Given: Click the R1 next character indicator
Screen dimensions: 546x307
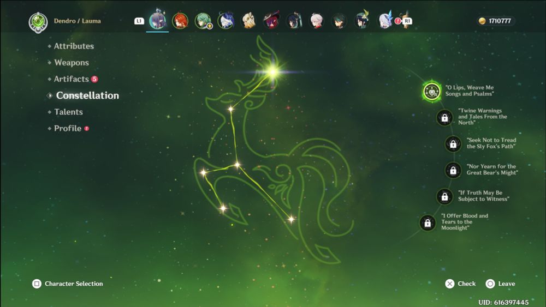Looking at the screenshot, I should click(407, 21).
